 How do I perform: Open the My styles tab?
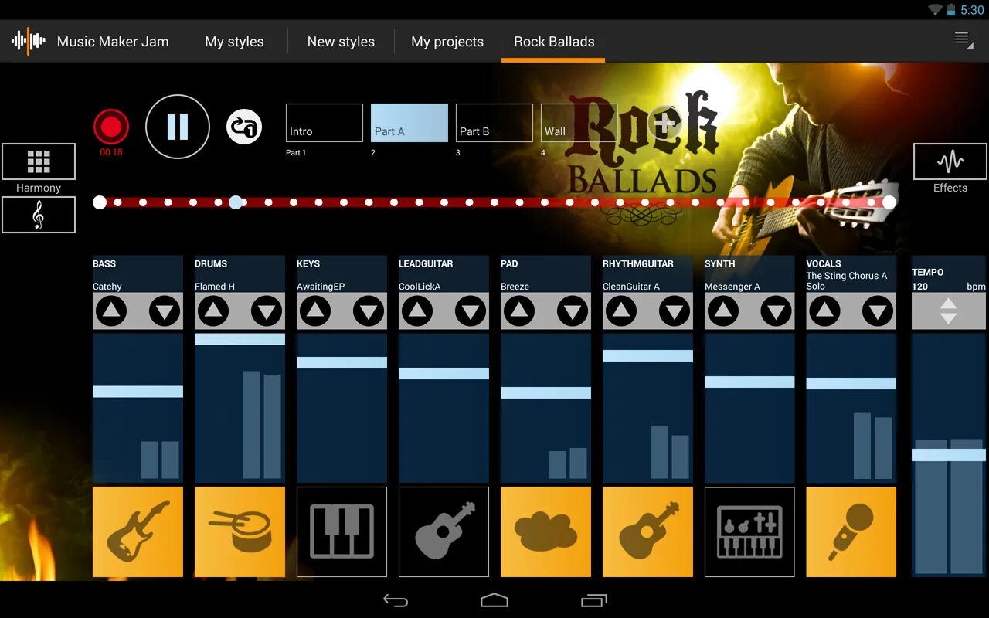pyautogui.click(x=234, y=42)
